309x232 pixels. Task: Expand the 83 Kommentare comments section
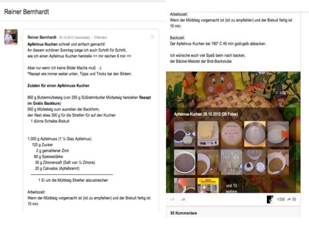click(184, 213)
